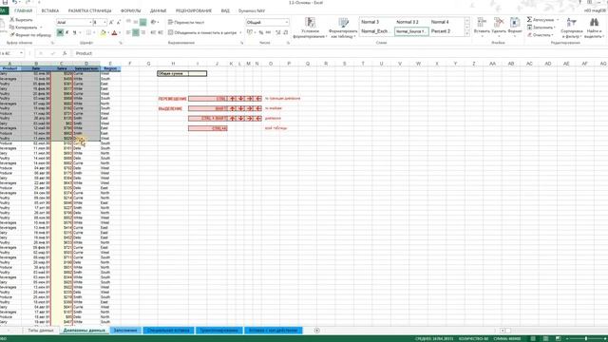Click Объединить и поместить в центре
Screen dimensions: 608x342
tap(202, 33)
